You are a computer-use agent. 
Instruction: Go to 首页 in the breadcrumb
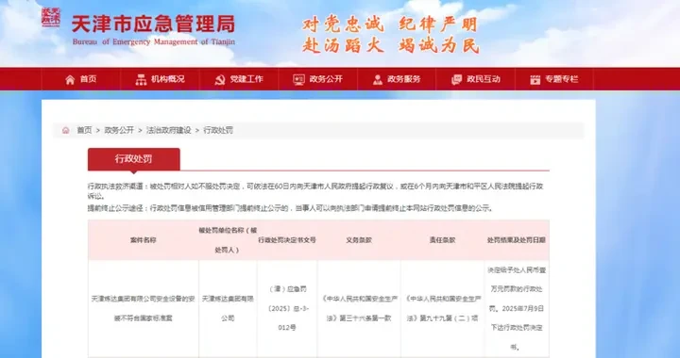point(85,130)
